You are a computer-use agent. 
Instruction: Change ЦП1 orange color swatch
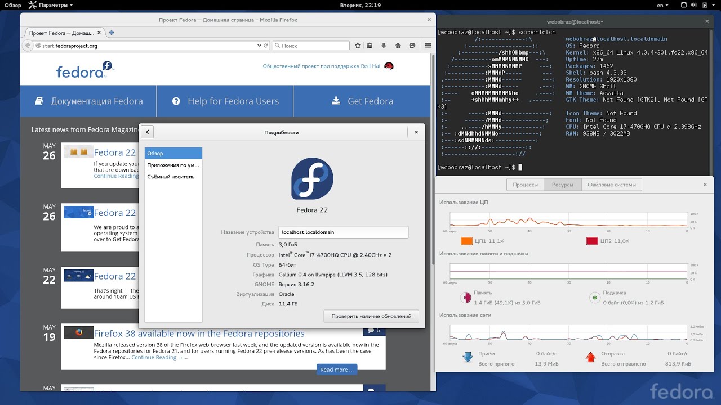(466, 241)
